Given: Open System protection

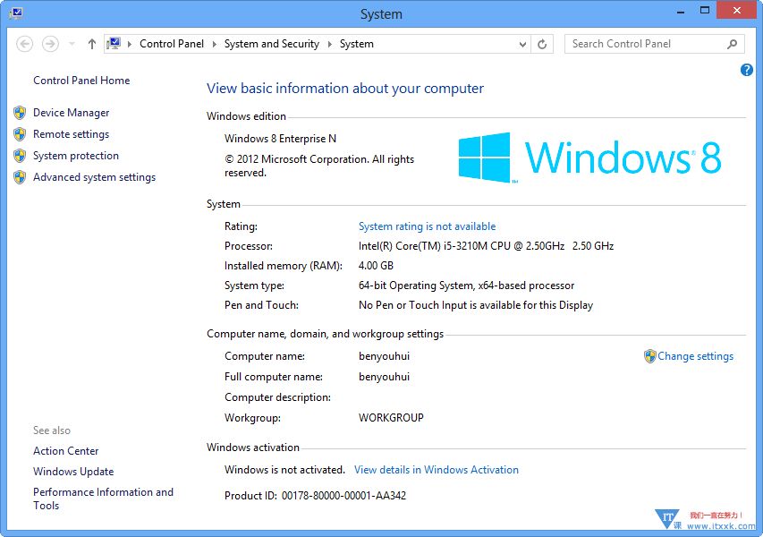Looking at the screenshot, I should 76,156.
